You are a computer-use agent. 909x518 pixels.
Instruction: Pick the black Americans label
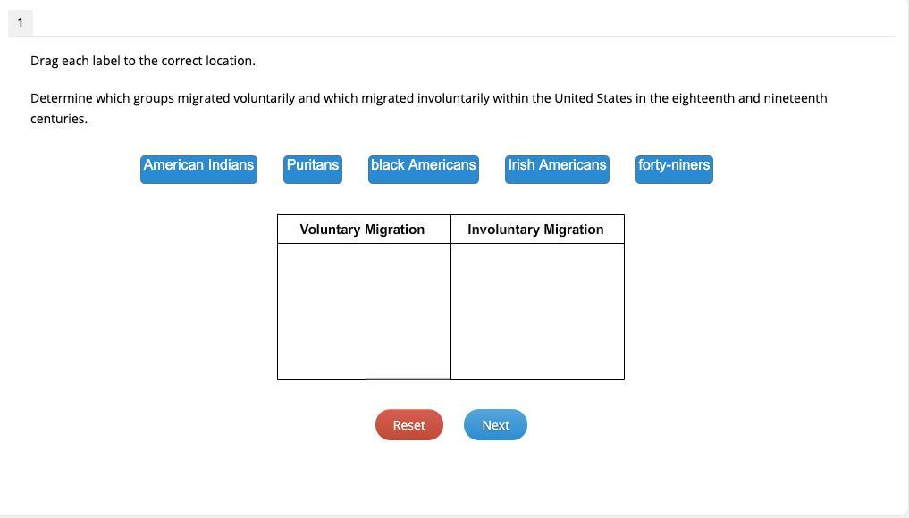tap(423, 169)
